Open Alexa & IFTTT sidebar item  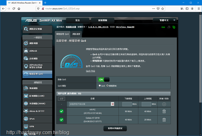(x=37, y=111)
